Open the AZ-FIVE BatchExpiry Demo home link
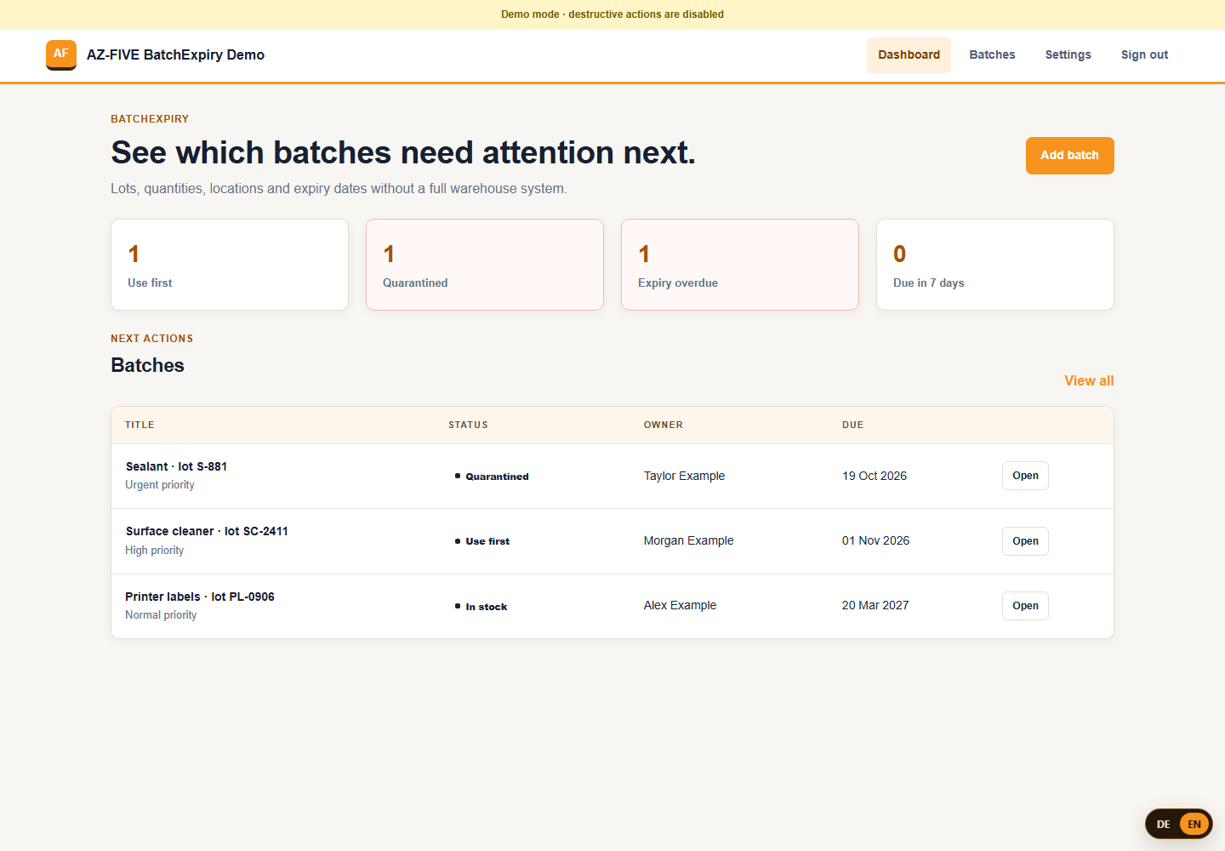 pyautogui.click(x=156, y=54)
